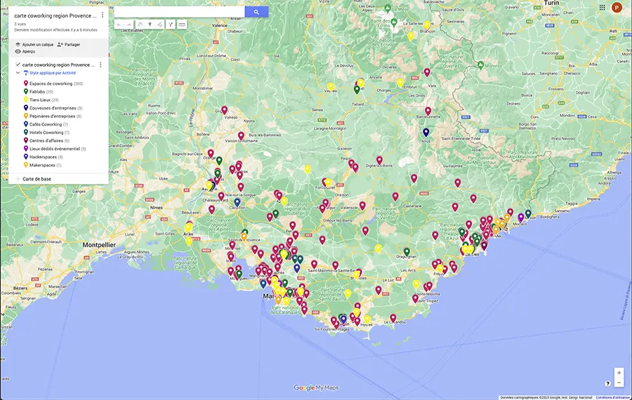
Task: Select the draw a line tool
Action: pos(160,25)
